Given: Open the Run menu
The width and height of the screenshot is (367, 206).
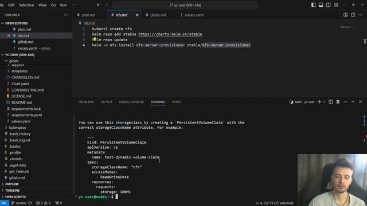Looking at the screenshot, I should click(64, 5).
